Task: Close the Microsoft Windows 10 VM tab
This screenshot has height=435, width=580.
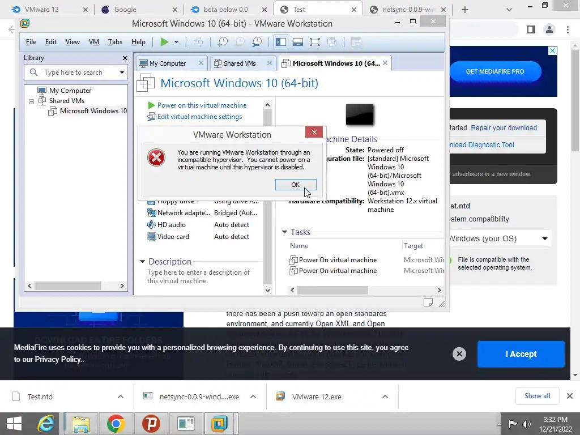Action: pyautogui.click(x=385, y=63)
